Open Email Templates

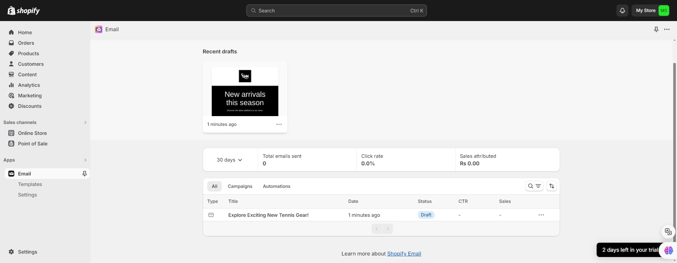pyautogui.click(x=30, y=184)
